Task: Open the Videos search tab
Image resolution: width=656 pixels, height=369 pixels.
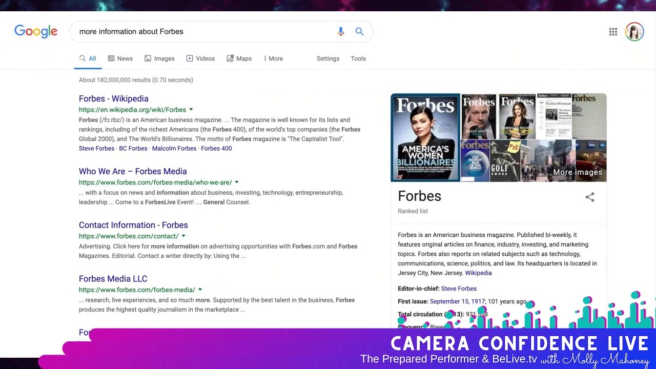Action: point(200,58)
